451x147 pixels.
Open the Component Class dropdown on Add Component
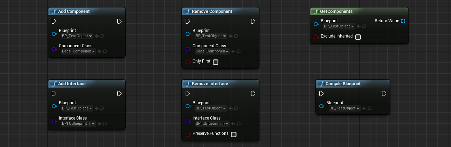78,51
